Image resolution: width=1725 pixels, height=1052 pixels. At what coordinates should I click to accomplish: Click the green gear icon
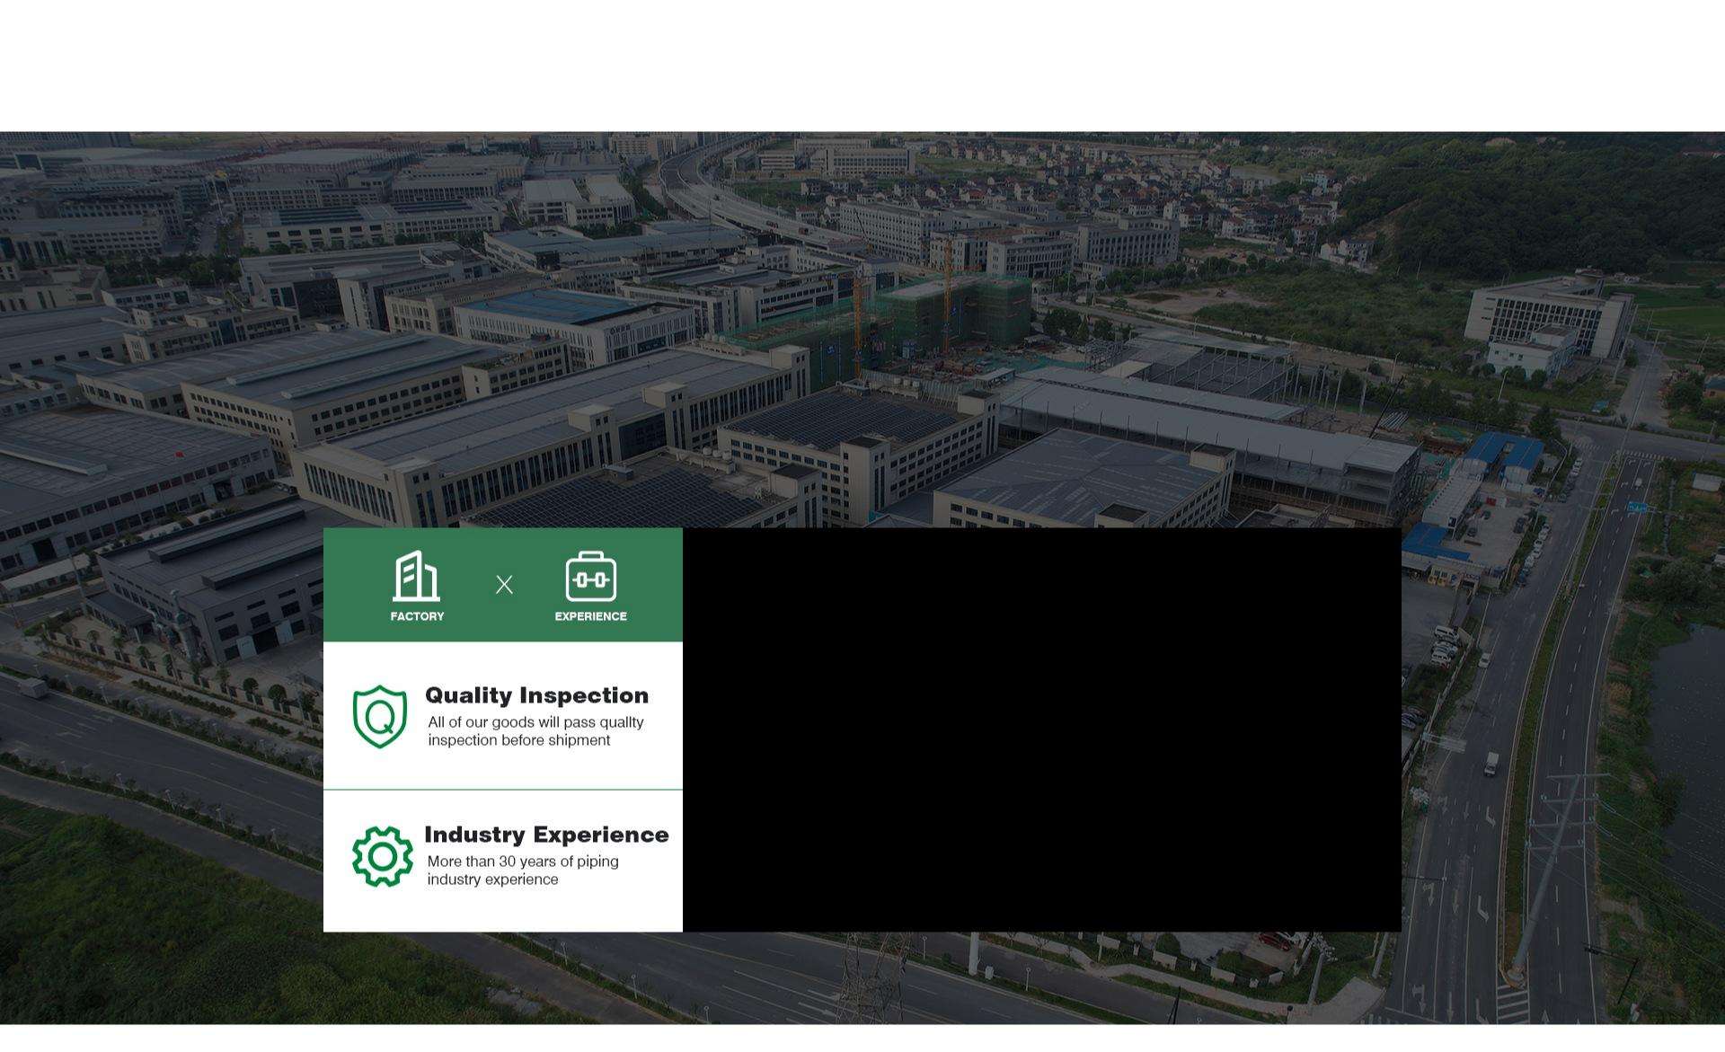(x=383, y=856)
